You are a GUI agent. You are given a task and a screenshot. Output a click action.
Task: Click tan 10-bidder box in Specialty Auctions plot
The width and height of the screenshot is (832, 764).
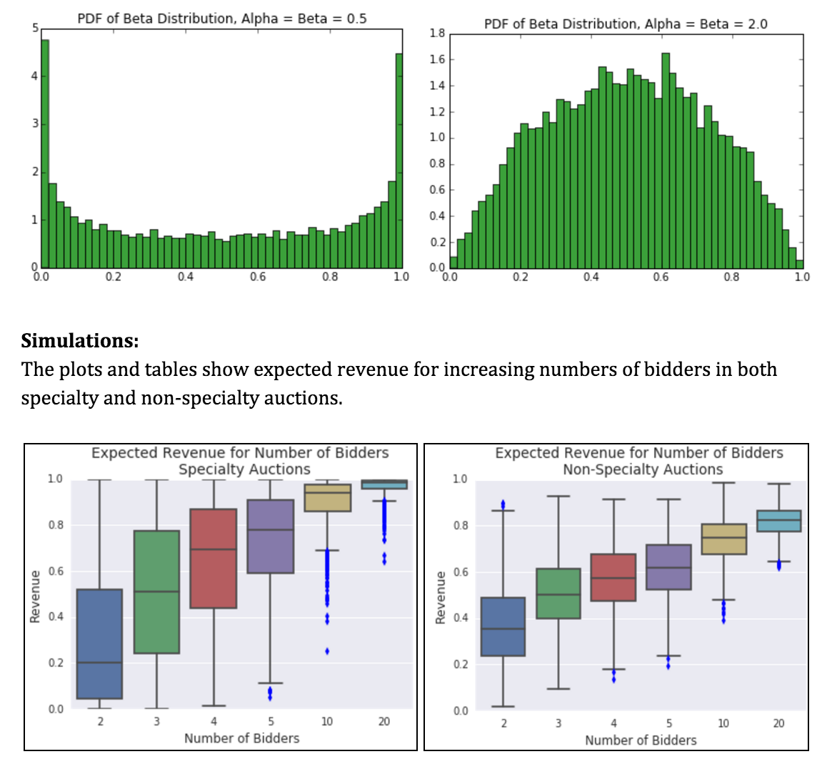327,498
